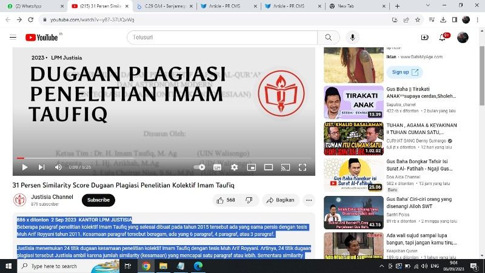Click the page vertical scrollbar
This screenshot has height=273, width=485.
(x=482, y=76)
